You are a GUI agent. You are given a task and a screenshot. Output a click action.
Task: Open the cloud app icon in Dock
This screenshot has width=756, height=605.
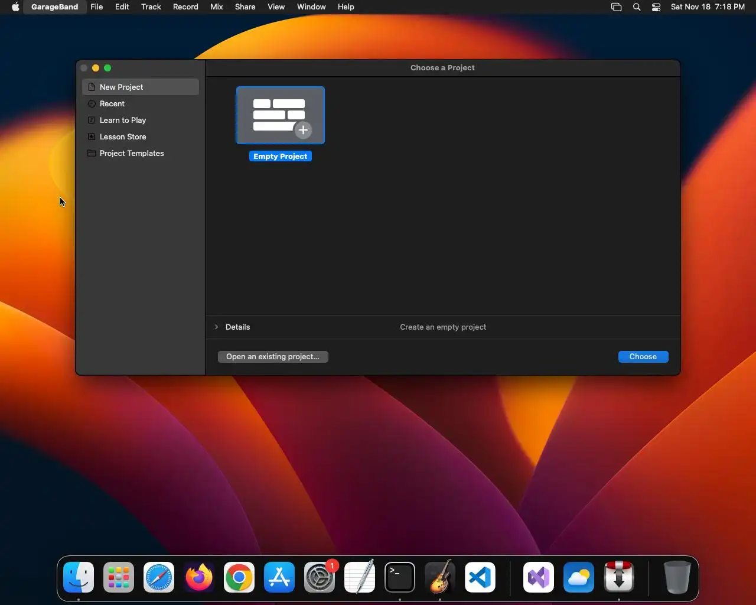pyautogui.click(x=579, y=577)
